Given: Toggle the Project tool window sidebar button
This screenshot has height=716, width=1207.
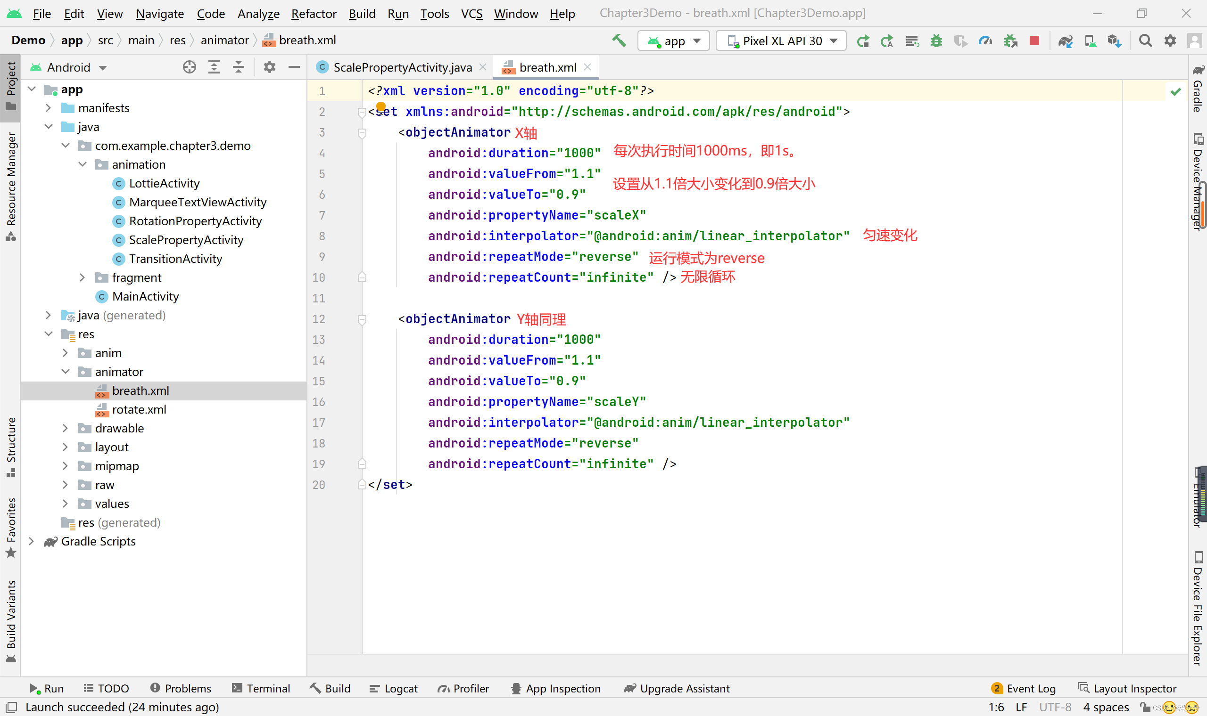Looking at the screenshot, I should click(x=11, y=86).
